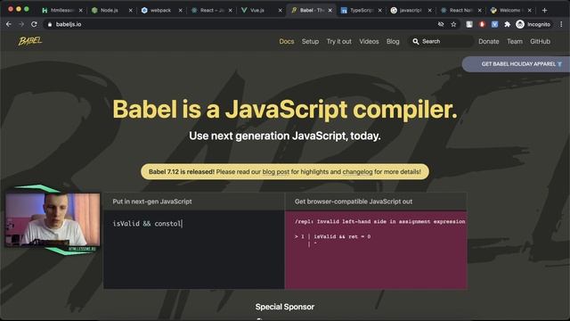
Task: Click the error output panel
Action: tap(376, 250)
